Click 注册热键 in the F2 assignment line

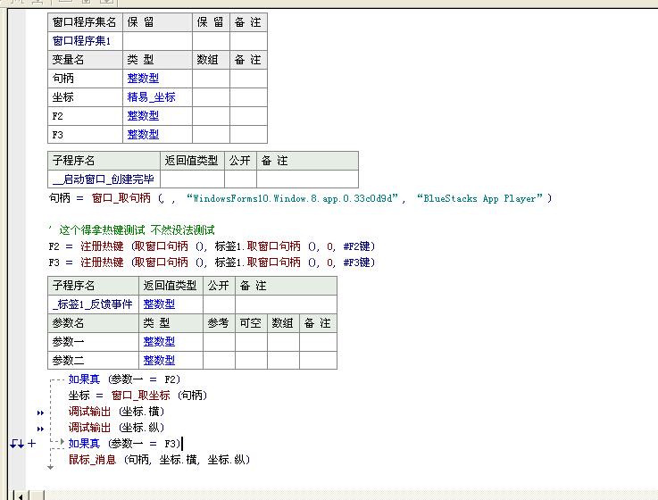point(102,246)
